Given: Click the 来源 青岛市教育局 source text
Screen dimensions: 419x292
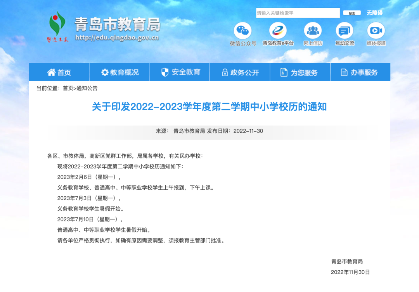Looking at the screenshot, I should click(x=180, y=131).
